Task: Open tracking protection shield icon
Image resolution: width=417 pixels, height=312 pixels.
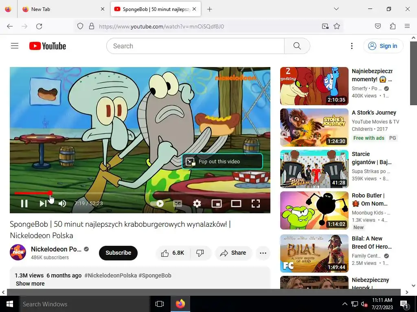Action: tap(80, 26)
